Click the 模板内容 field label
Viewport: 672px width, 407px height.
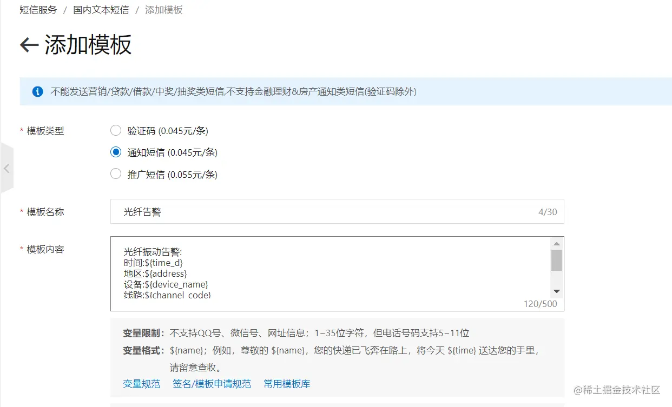click(45, 249)
